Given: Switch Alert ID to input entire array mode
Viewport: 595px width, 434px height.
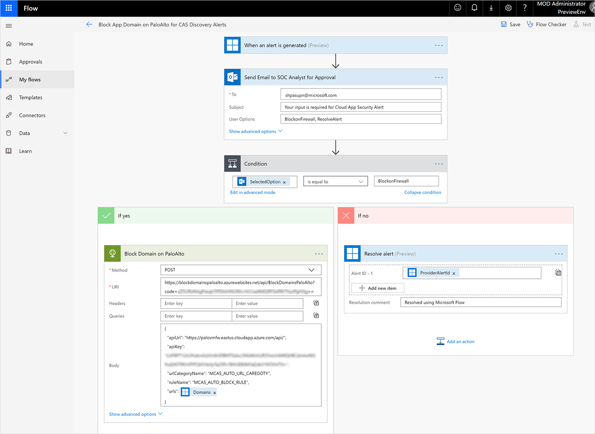Looking at the screenshot, I should [558, 272].
